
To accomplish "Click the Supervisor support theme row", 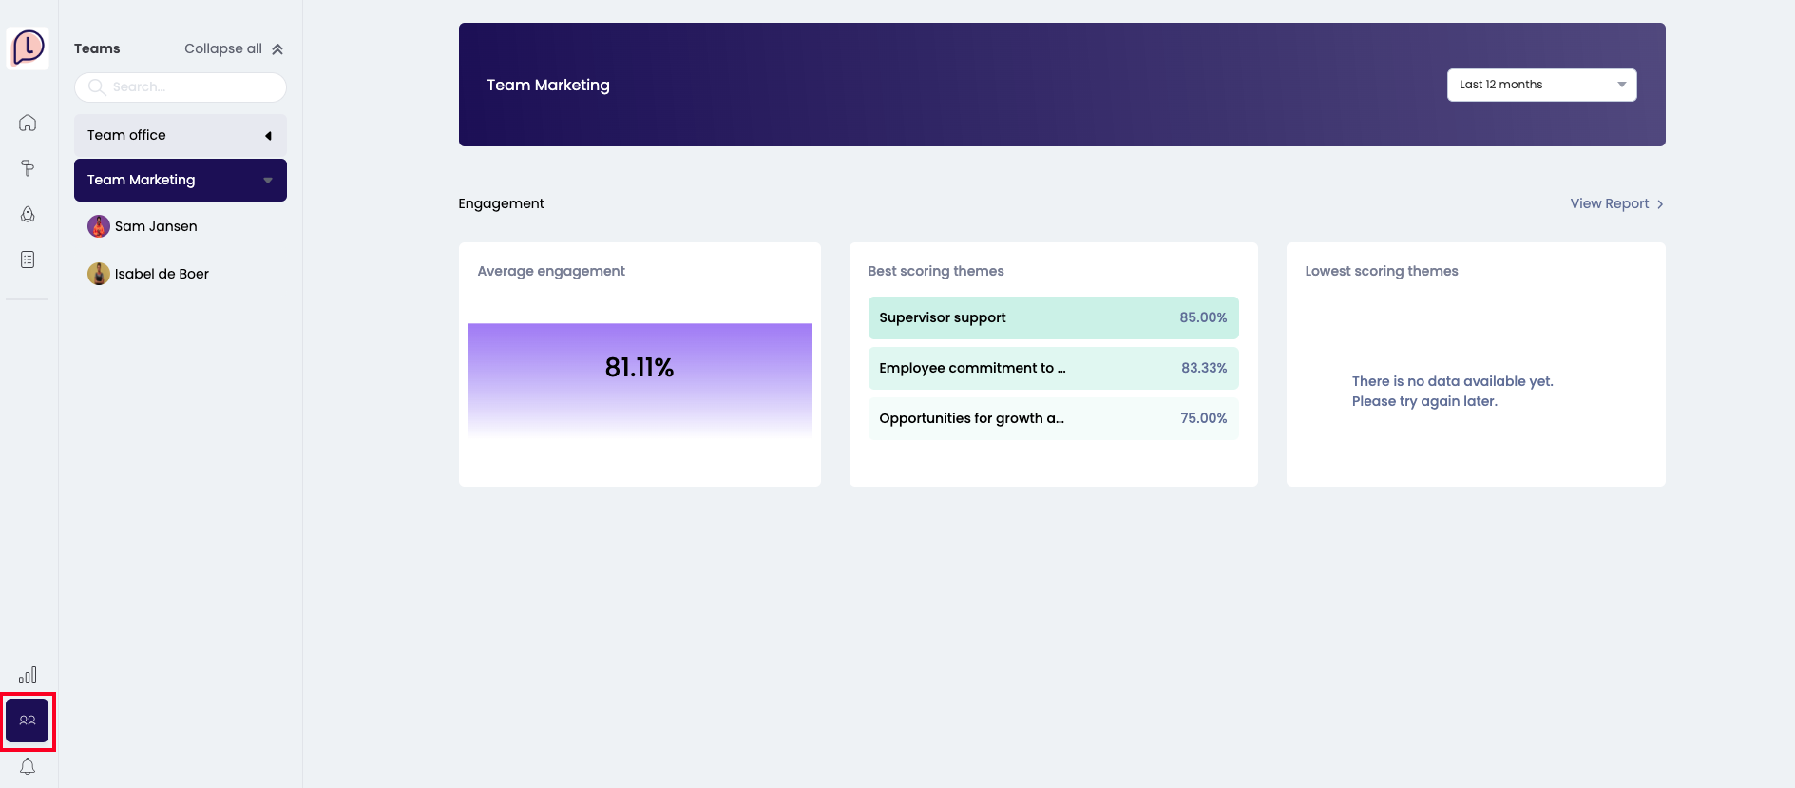I will (1052, 317).
